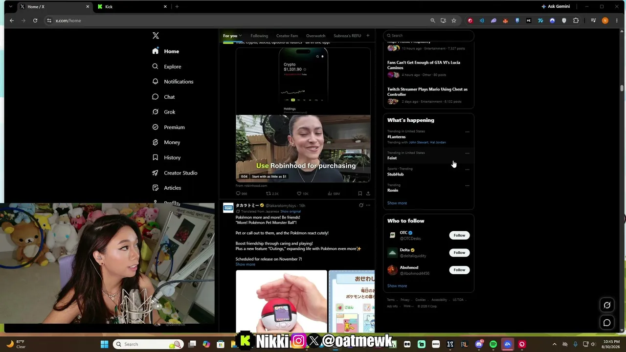Click the X logo above Home
626x352 pixels.
pyautogui.click(x=156, y=36)
